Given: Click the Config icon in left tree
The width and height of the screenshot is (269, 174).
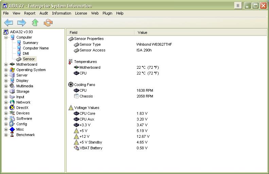Looking at the screenshot, I should [x=12, y=124].
